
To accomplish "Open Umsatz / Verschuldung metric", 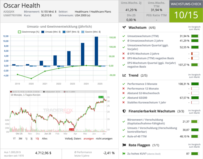I will [x=152, y=130].
